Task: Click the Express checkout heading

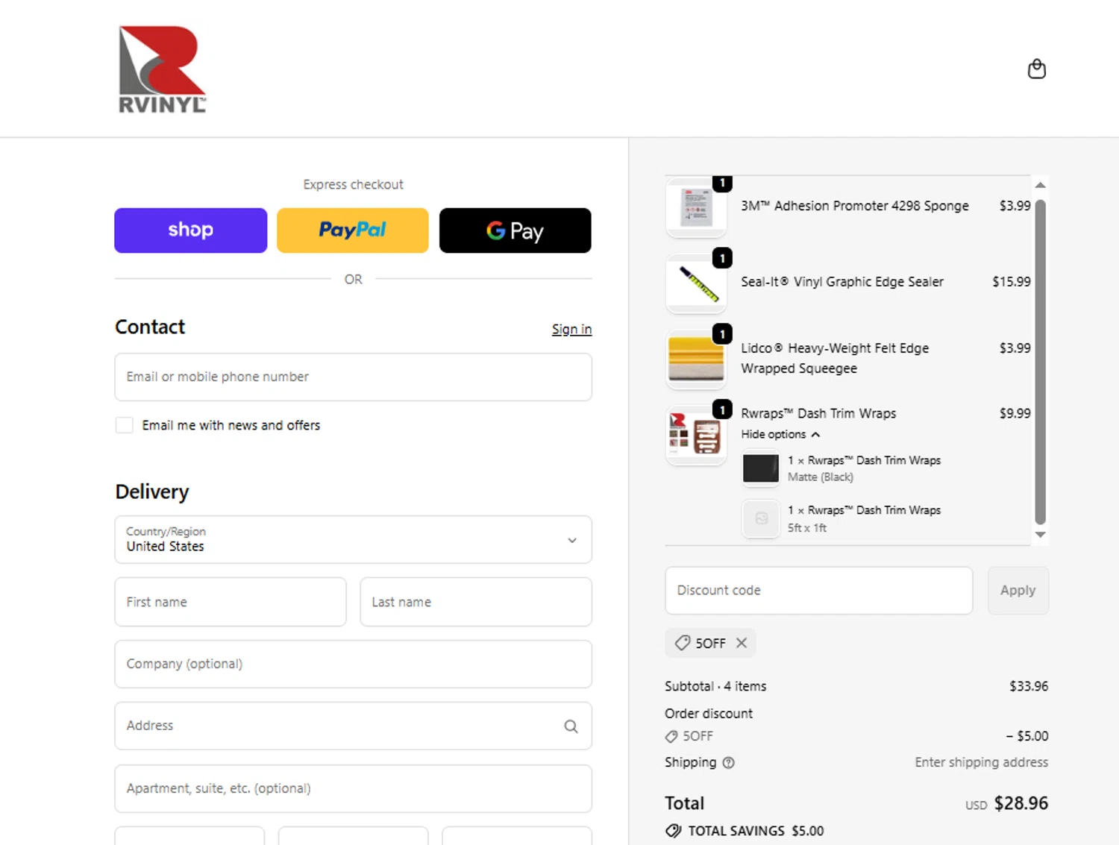Action: click(x=353, y=184)
